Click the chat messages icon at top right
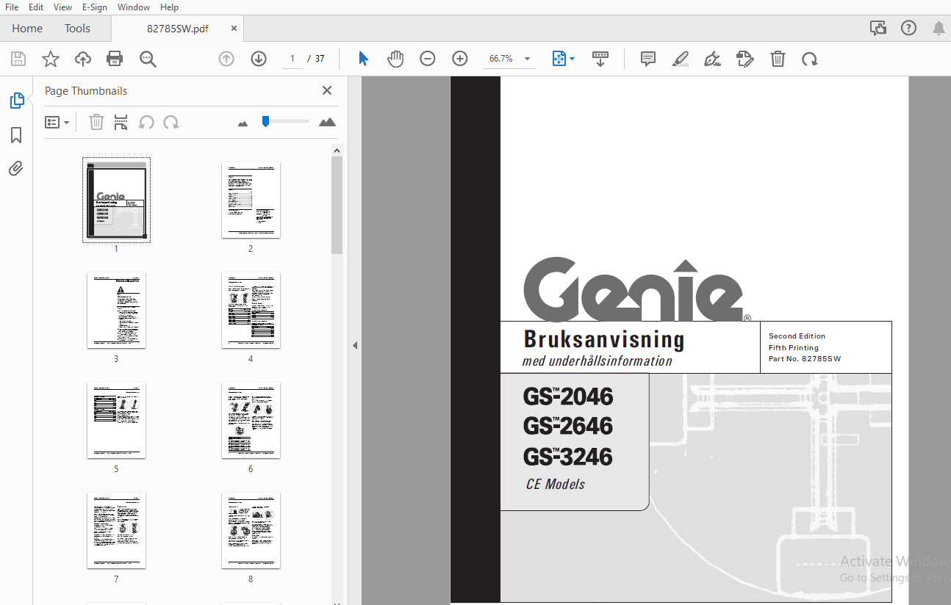This screenshot has height=605, width=951. 878,29
